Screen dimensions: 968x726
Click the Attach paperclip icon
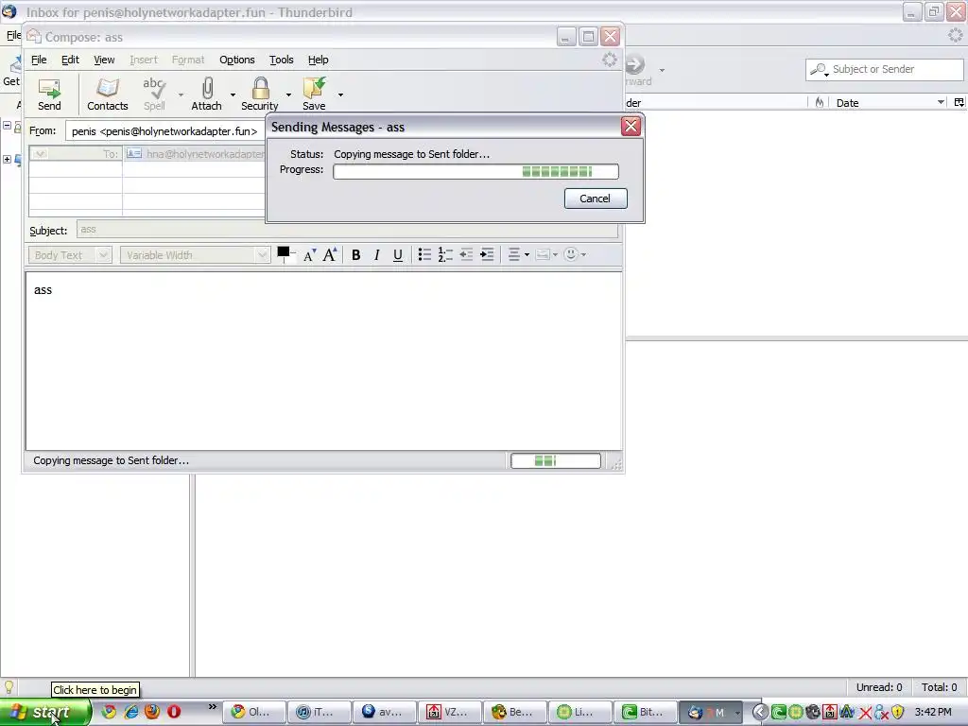click(207, 94)
